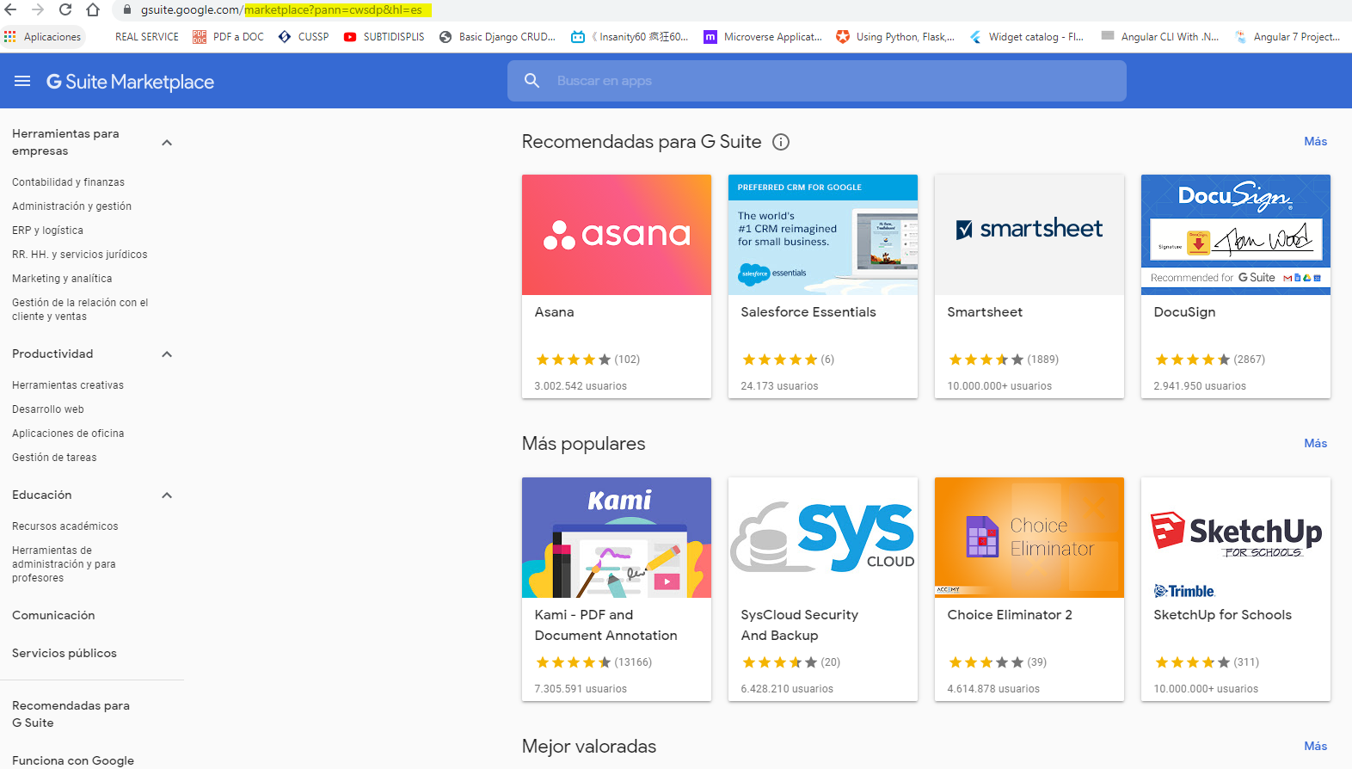Go back with browser back arrow
Screen dimensions: 1352x769
tap(10, 9)
